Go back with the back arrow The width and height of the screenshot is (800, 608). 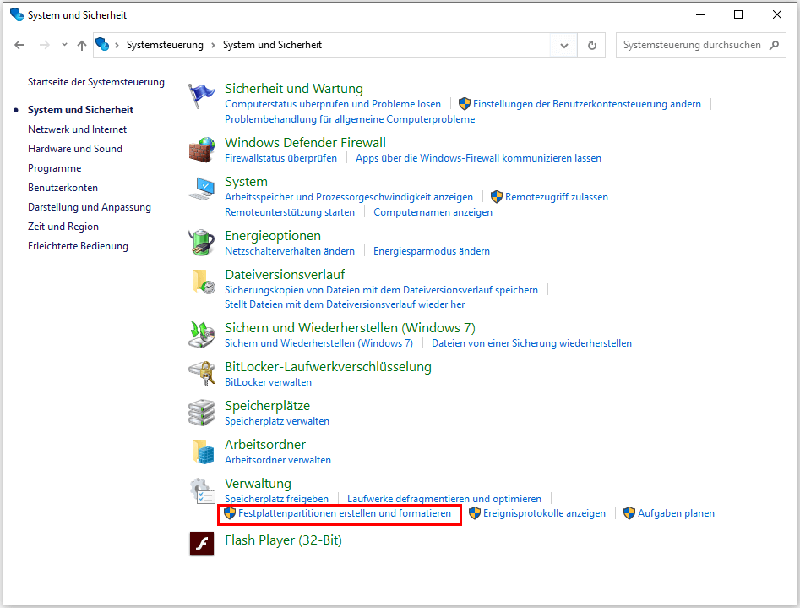tap(20, 45)
